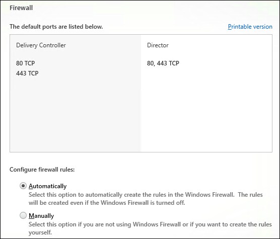Click 'The default ports are listed below' text

click(x=56, y=27)
